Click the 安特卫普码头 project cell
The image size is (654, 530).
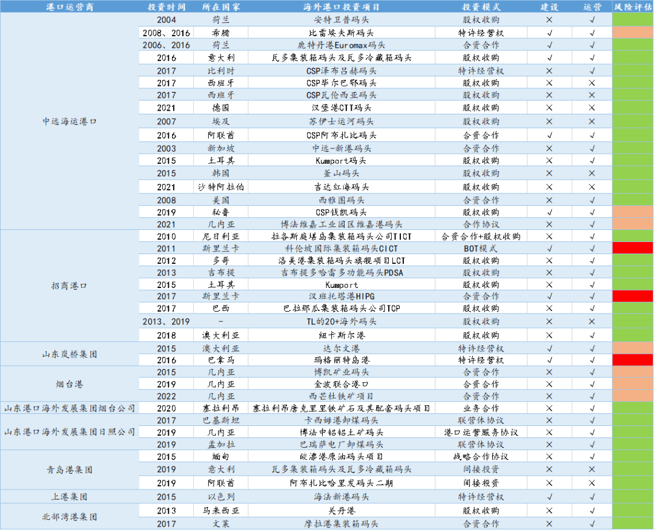pos(342,19)
